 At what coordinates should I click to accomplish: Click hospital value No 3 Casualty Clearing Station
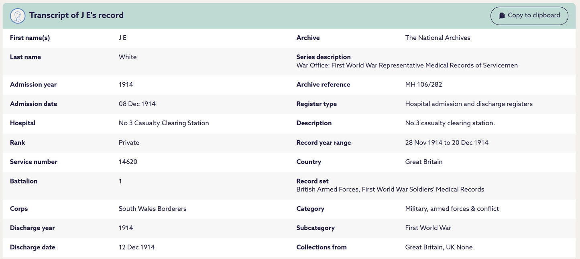(164, 123)
